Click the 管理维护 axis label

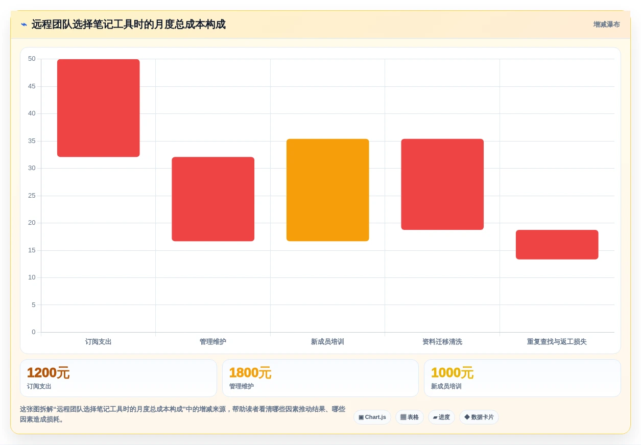coord(213,342)
